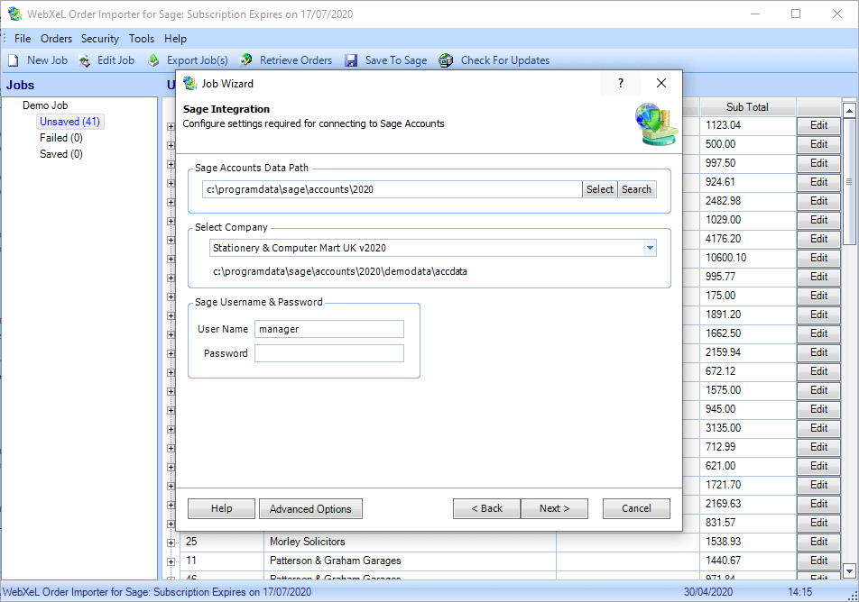Image resolution: width=859 pixels, height=602 pixels.
Task: Click the Password input field
Action: point(329,353)
